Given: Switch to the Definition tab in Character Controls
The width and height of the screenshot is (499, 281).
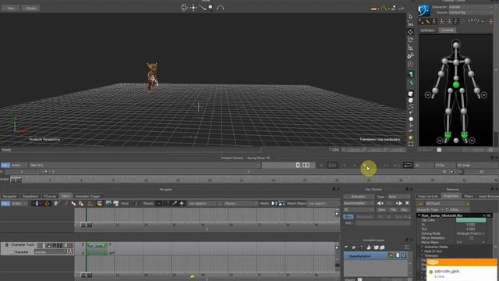Looking at the screenshot, I should pos(427,30).
